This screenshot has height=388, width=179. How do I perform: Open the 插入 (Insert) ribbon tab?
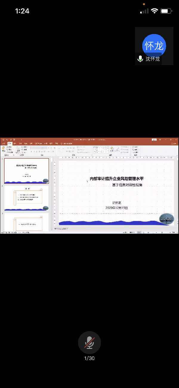(x=15, y=144)
